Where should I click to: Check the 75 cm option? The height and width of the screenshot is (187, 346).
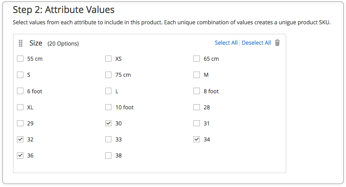pos(108,75)
